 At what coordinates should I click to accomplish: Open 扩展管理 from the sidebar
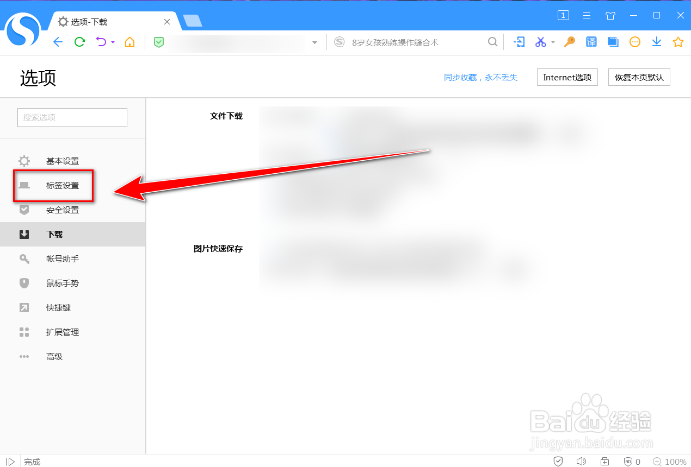[x=61, y=332]
